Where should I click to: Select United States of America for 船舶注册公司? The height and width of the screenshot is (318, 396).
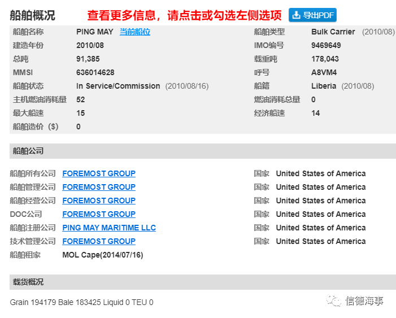point(321,228)
